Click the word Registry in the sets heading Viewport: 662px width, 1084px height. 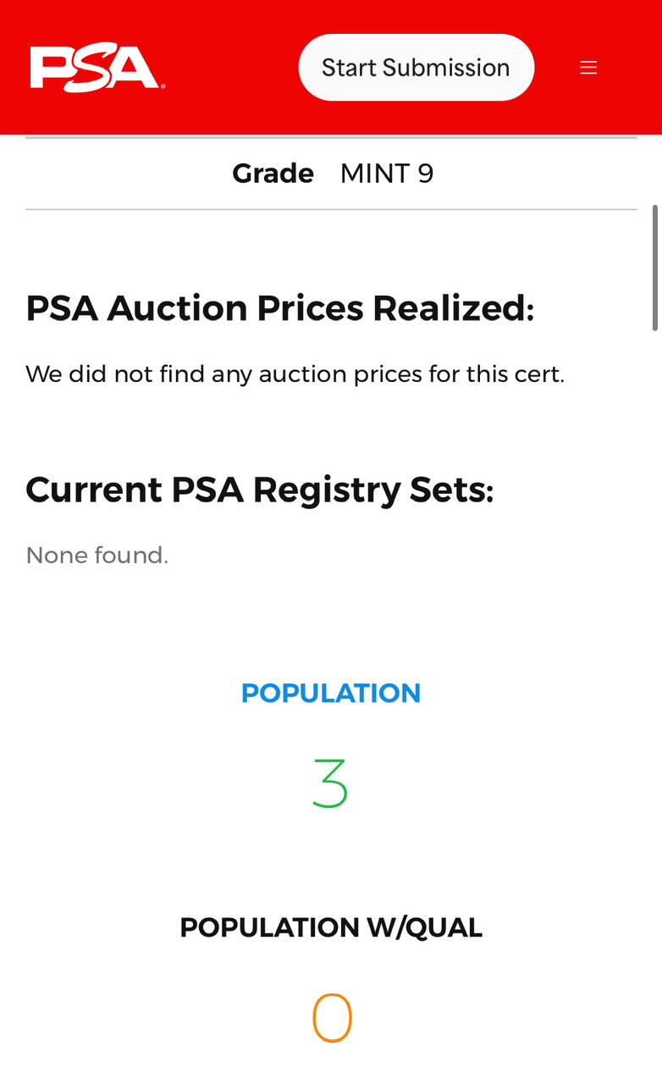(326, 489)
